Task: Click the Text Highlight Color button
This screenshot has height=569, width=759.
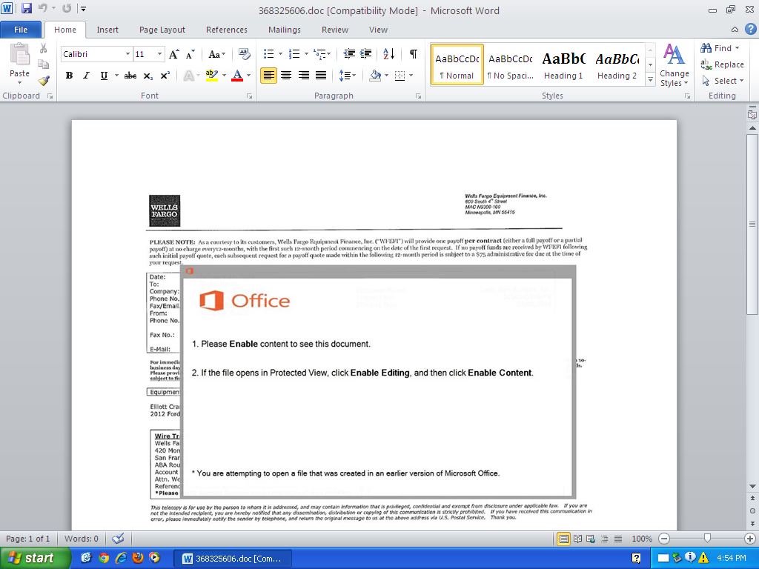Action: (211, 76)
